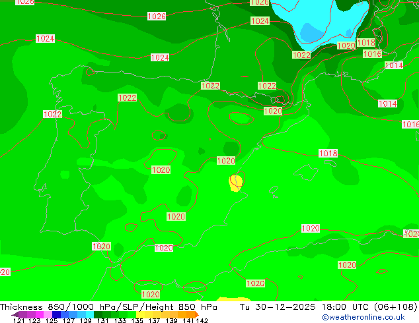Click legend value 127
The image size is (419, 323).
point(69,320)
